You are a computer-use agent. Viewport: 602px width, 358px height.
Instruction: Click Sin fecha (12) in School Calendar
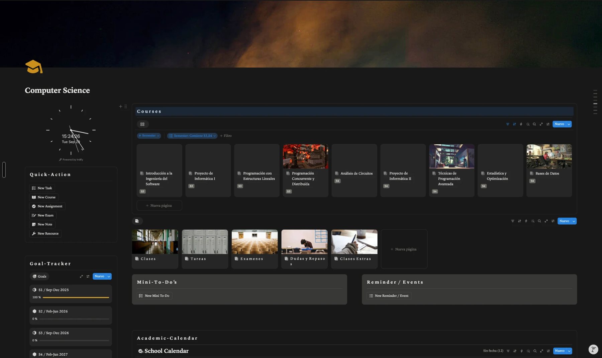click(x=493, y=351)
